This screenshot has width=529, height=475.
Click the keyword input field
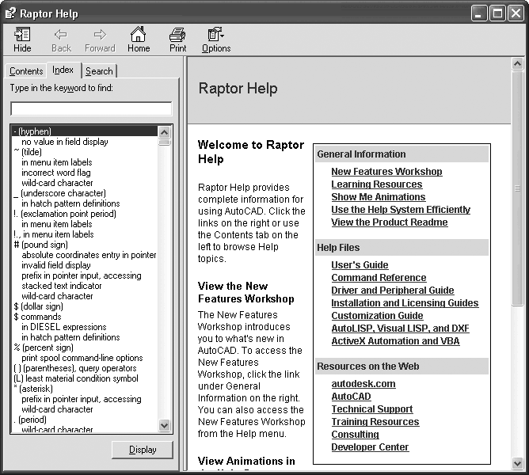91,109
